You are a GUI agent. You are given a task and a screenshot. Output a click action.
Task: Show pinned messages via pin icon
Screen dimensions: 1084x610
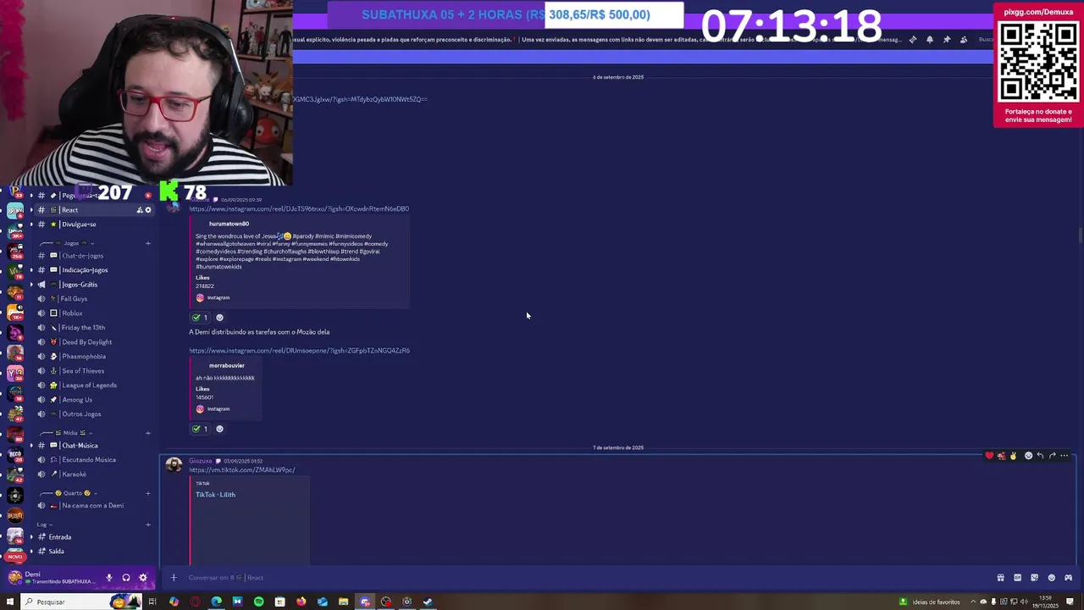(x=946, y=40)
